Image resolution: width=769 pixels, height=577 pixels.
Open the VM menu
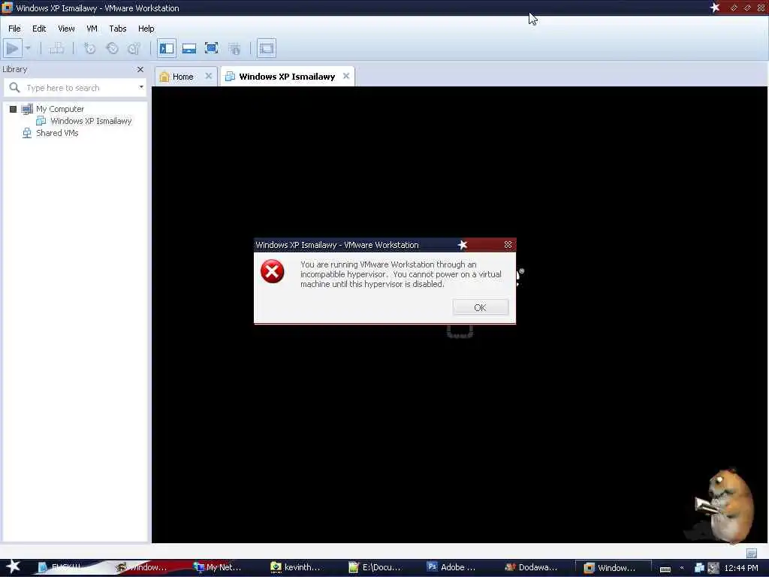92,29
